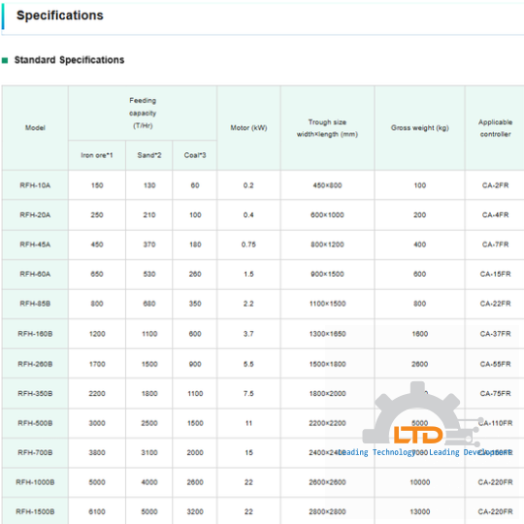Viewport: 524px width, 524px height.
Task: Select the Motor (kW) column header
Action: point(248,128)
